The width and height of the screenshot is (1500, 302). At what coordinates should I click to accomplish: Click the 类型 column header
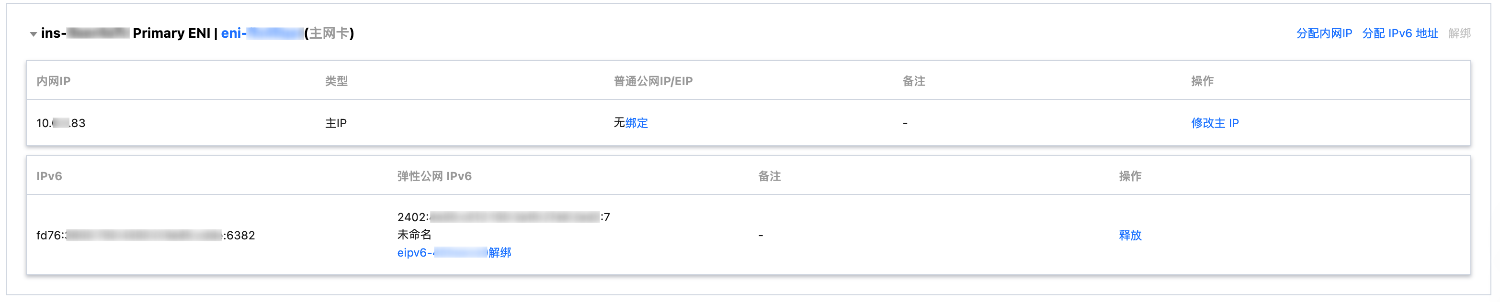[336, 81]
